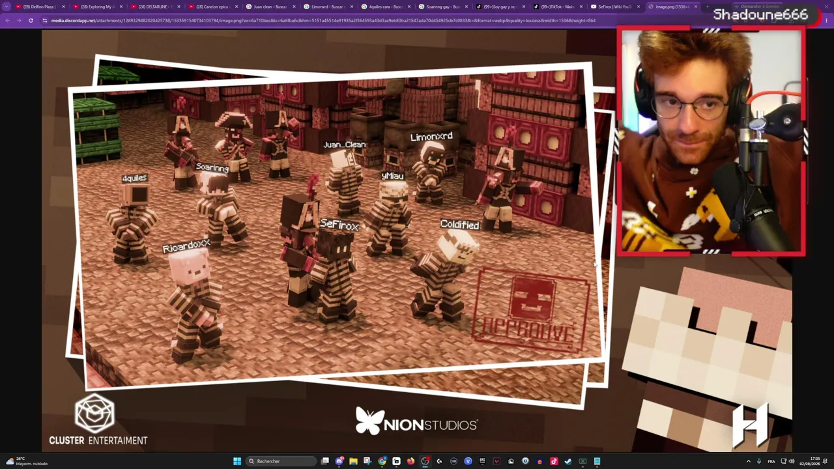Click the CLUSTER ENTERTAINMENT logo text
This screenshot has width=834, height=469.
98,440
